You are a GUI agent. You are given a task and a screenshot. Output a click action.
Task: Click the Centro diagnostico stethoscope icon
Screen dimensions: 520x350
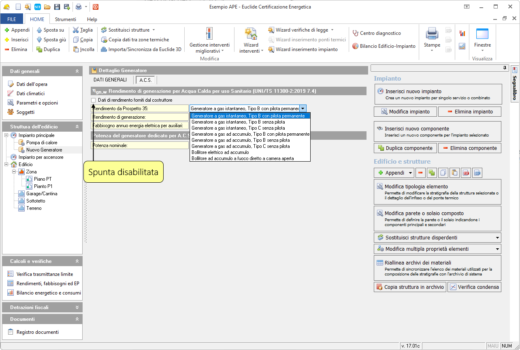(x=355, y=33)
